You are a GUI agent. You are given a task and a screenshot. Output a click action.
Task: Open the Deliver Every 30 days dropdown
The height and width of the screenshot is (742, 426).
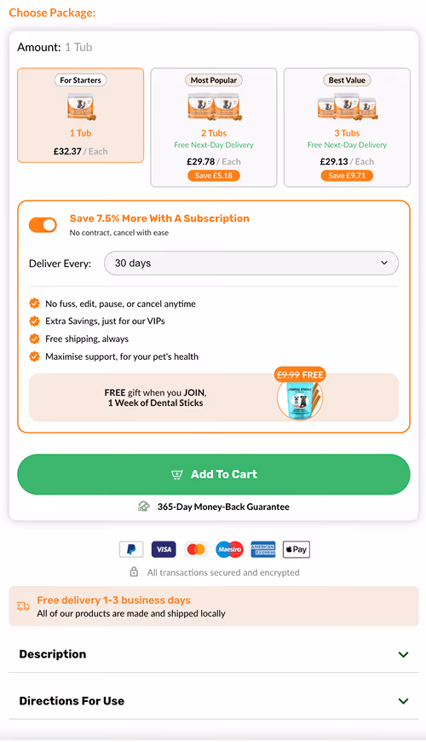251,263
